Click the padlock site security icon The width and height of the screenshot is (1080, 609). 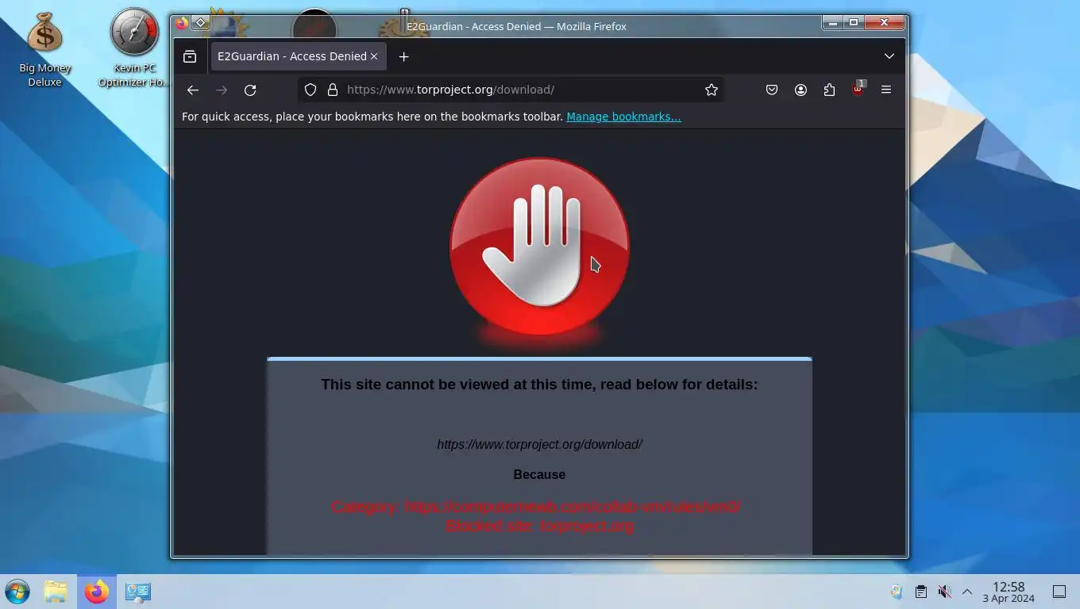[x=332, y=90]
